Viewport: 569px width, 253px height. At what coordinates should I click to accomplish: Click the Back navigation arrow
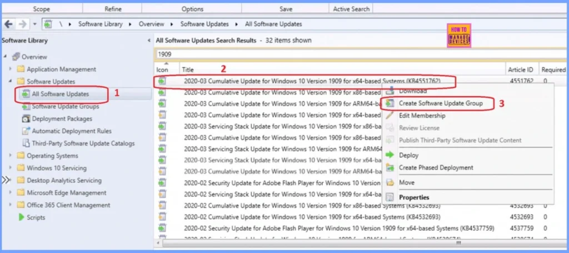(x=8, y=24)
